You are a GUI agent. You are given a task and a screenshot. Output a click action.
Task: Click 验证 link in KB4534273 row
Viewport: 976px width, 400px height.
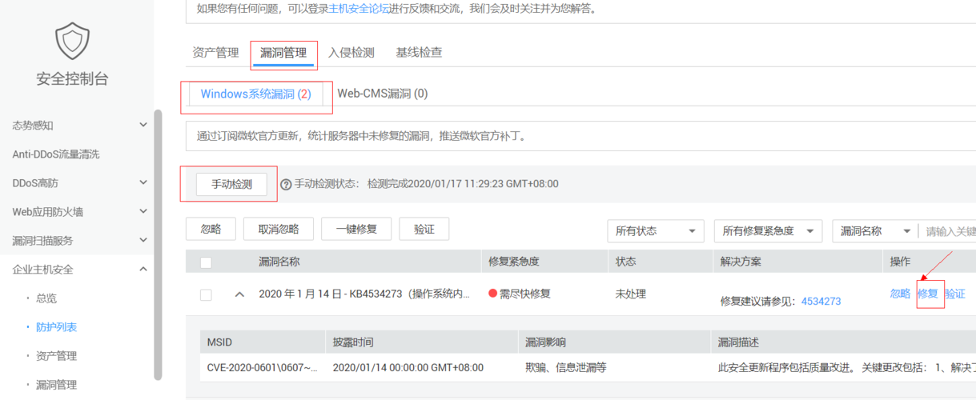(x=955, y=294)
